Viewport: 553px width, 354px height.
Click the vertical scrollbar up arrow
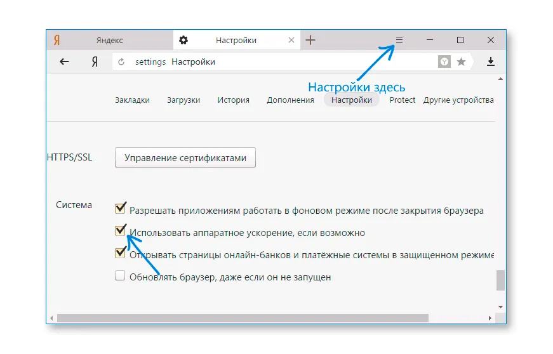coord(500,79)
